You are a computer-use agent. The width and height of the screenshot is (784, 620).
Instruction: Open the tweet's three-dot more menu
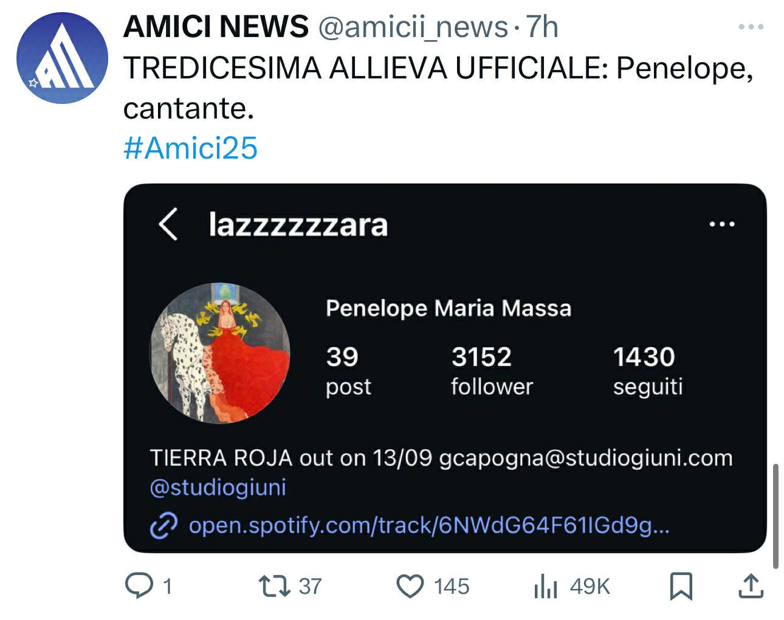[751, 27]
